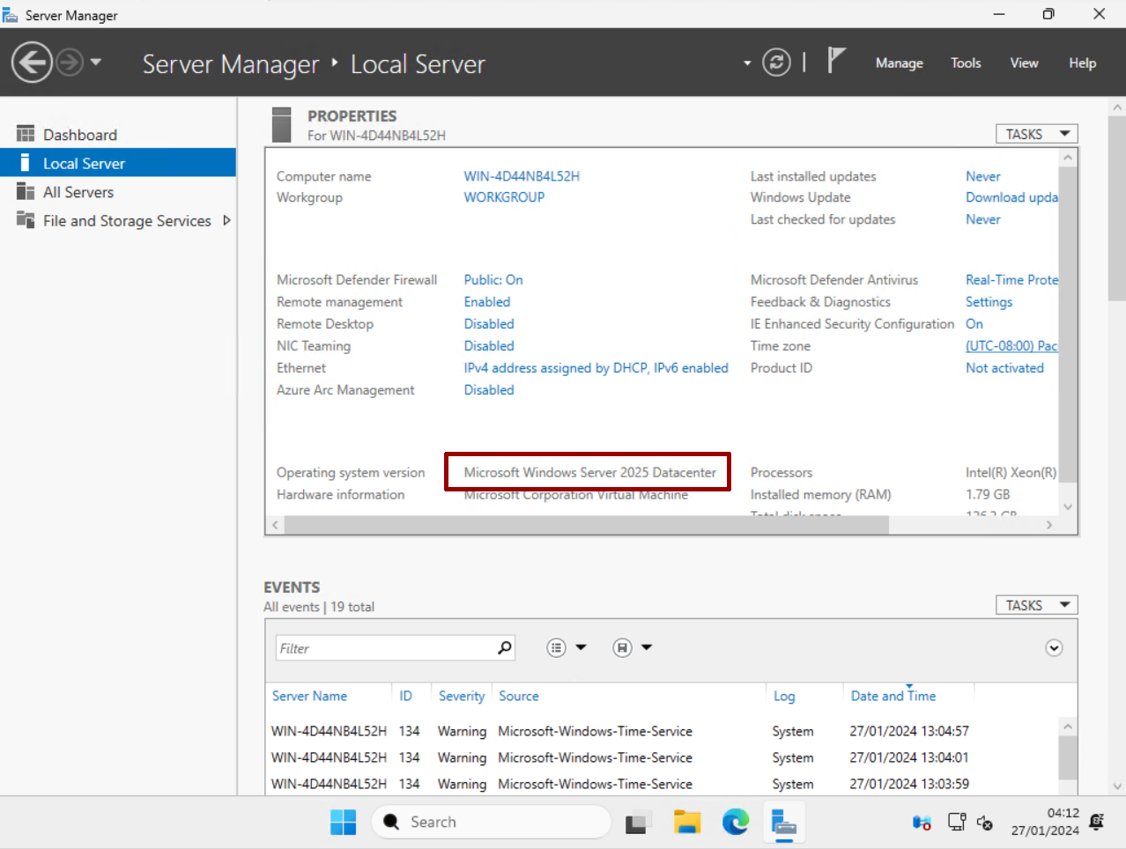
Task: Open firewall setting Public: On
Action: coord(493,280)
